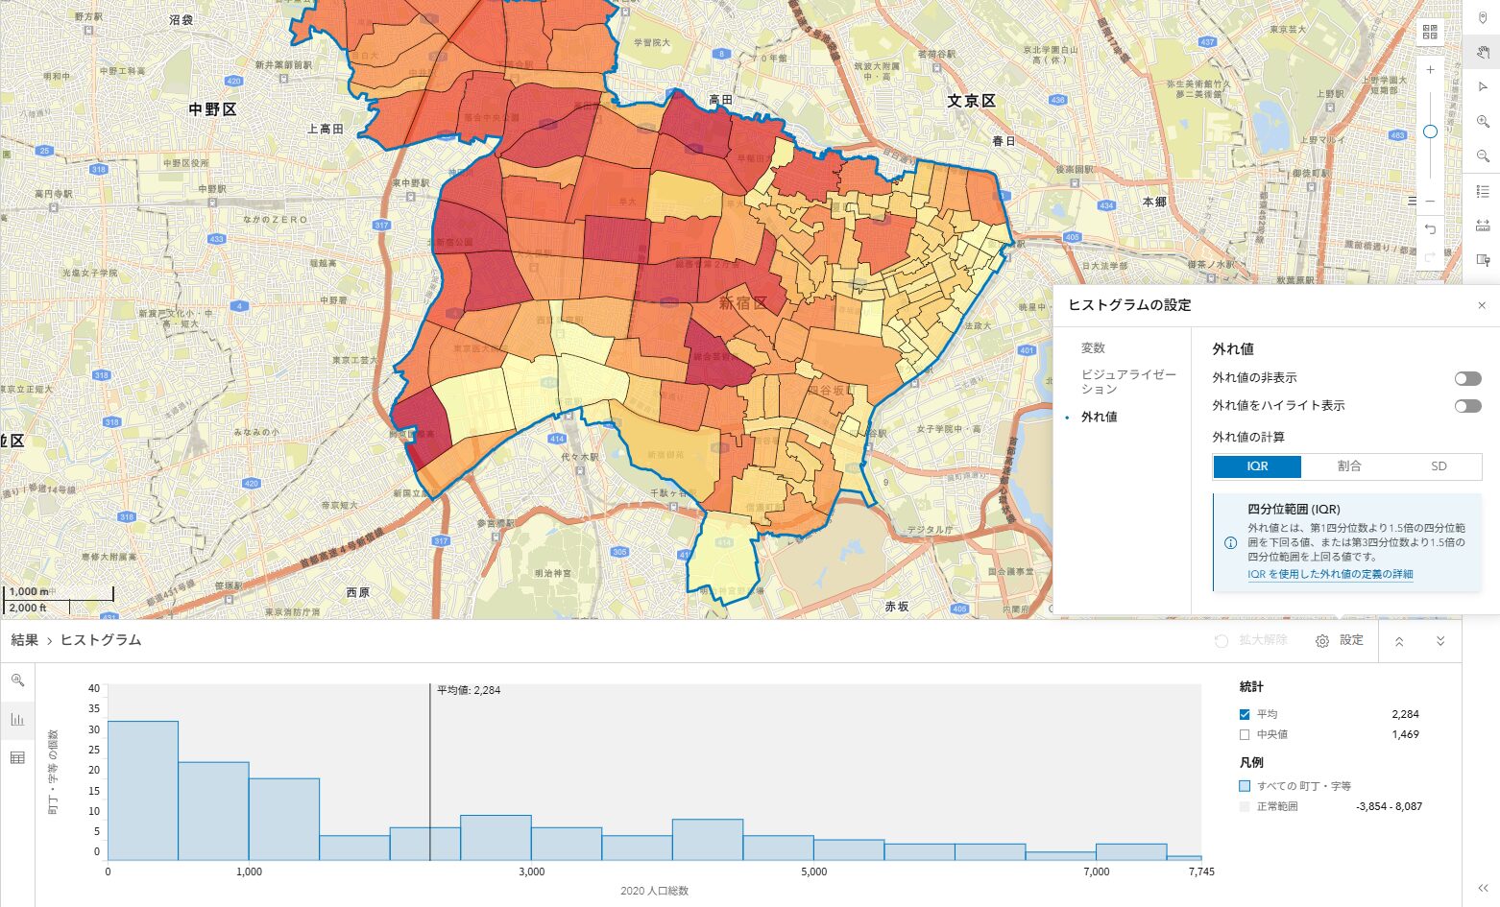This screenshot has width=1500, height=907.
Task: Select the 割合 outlier calculation tab
Action: 1348,466
